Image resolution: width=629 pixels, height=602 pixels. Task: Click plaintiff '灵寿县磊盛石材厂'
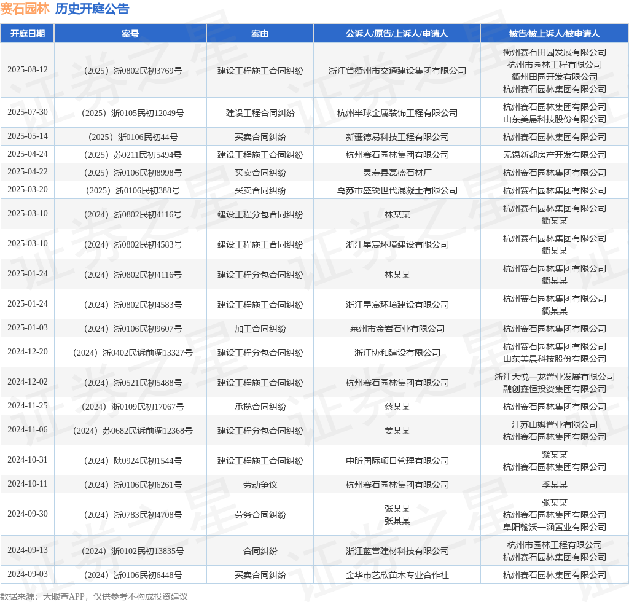coord(397,173)
